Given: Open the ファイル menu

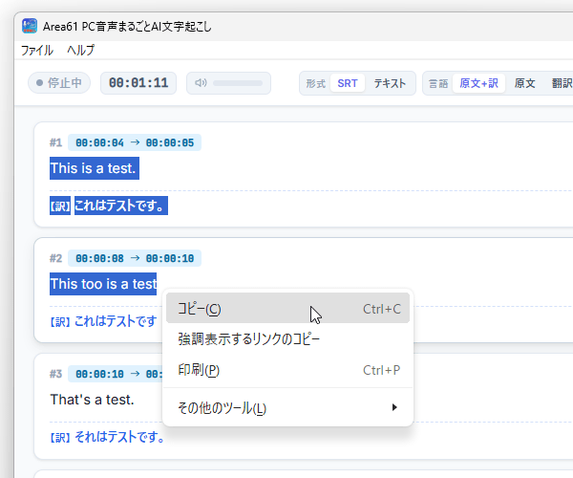Looking at the screenshot, I should [37, 50].
